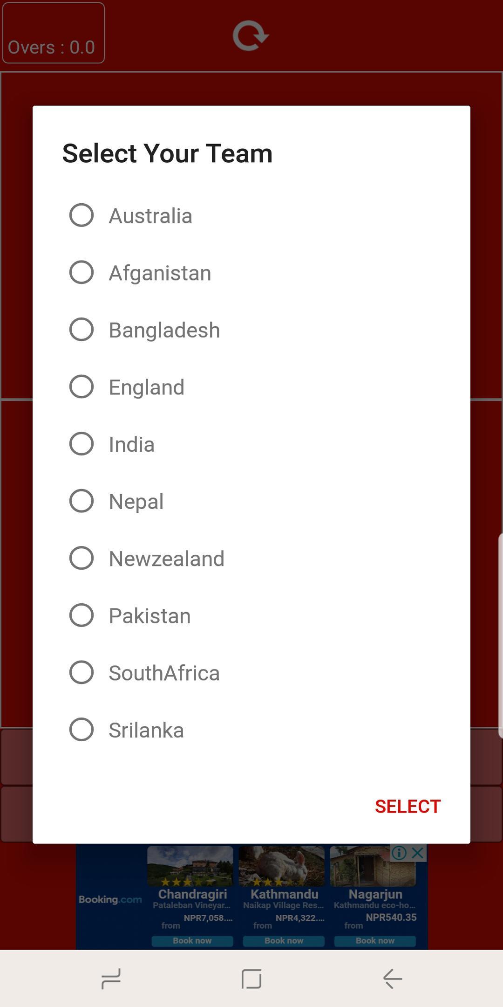Choose Pakistan from the list
The width and height of the screenshot is (503, 1007).
pos(82,615)
